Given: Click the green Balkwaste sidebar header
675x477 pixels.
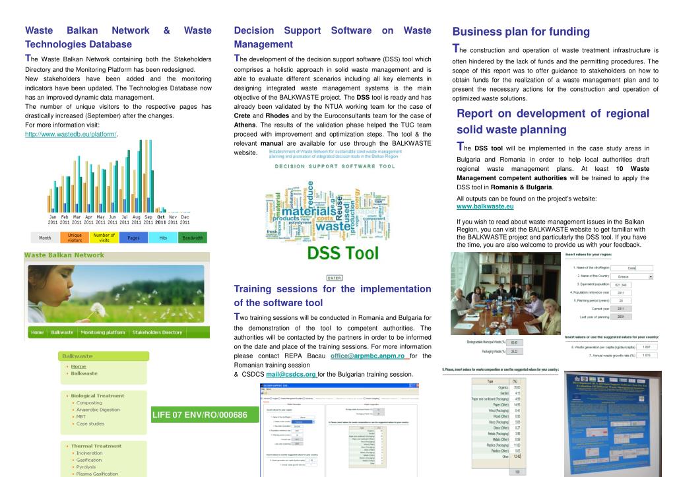Looking at the screenshot, I should point(104,356).
